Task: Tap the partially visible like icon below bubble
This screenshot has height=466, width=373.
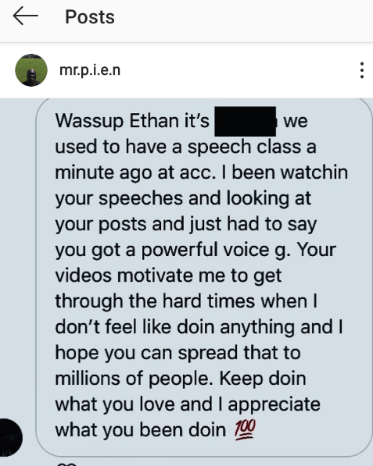Action: pyautogui.click(x=66, y=464)
